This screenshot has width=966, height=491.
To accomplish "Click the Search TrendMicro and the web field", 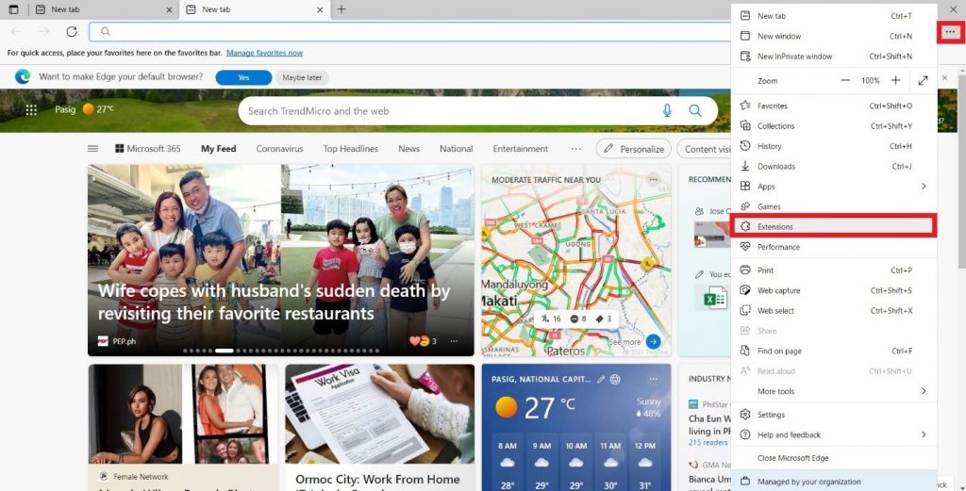I will tap(443, 111).
